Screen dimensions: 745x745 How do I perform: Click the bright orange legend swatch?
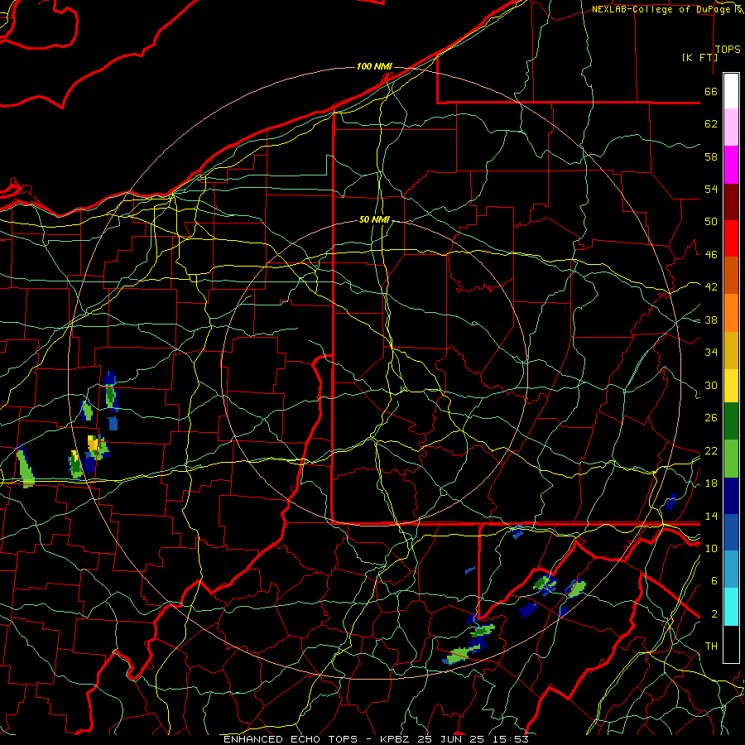[731, 313]
